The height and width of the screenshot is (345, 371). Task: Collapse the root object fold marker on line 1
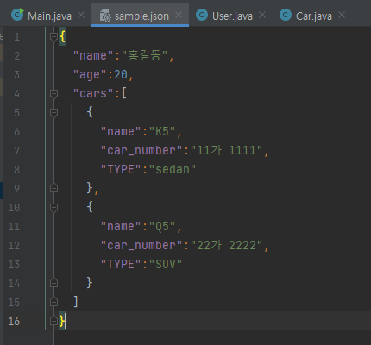pyautogui.click(x=53, y=36)
